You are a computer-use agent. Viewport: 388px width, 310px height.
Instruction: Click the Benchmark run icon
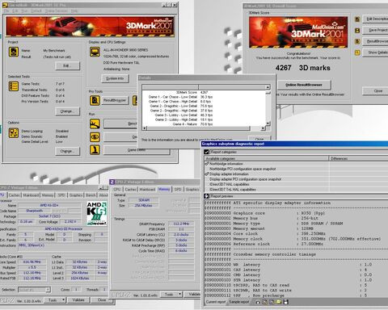(x=95, y=124)
